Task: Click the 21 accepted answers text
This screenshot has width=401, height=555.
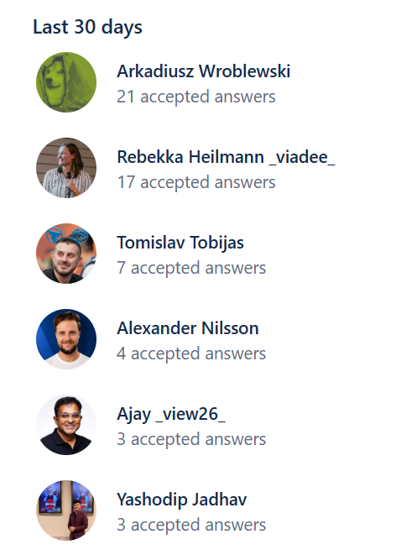Action: [196, 97]
